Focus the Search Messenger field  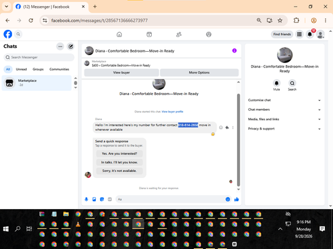pyautogui.click(x=39, y=57)
